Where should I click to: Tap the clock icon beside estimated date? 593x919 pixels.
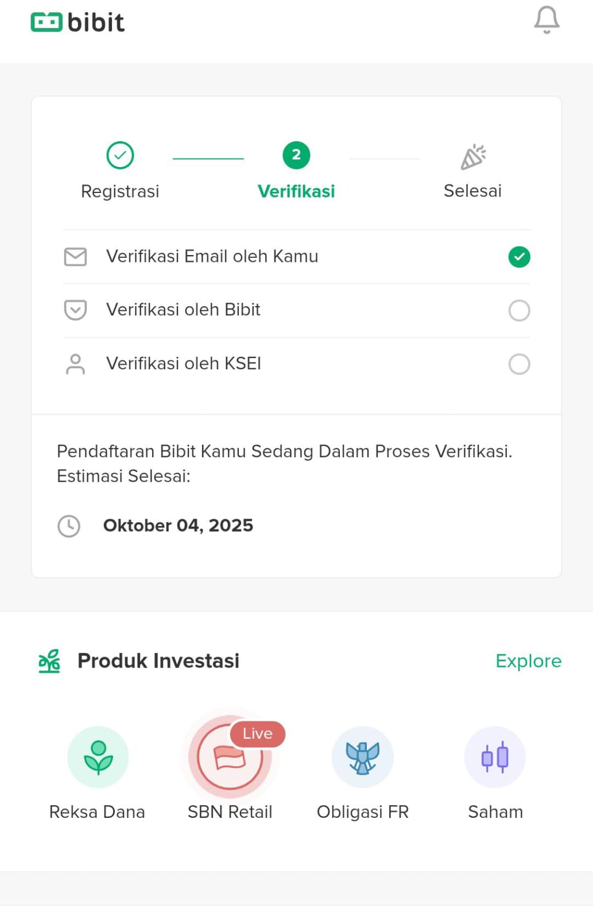tap(69, 526)
